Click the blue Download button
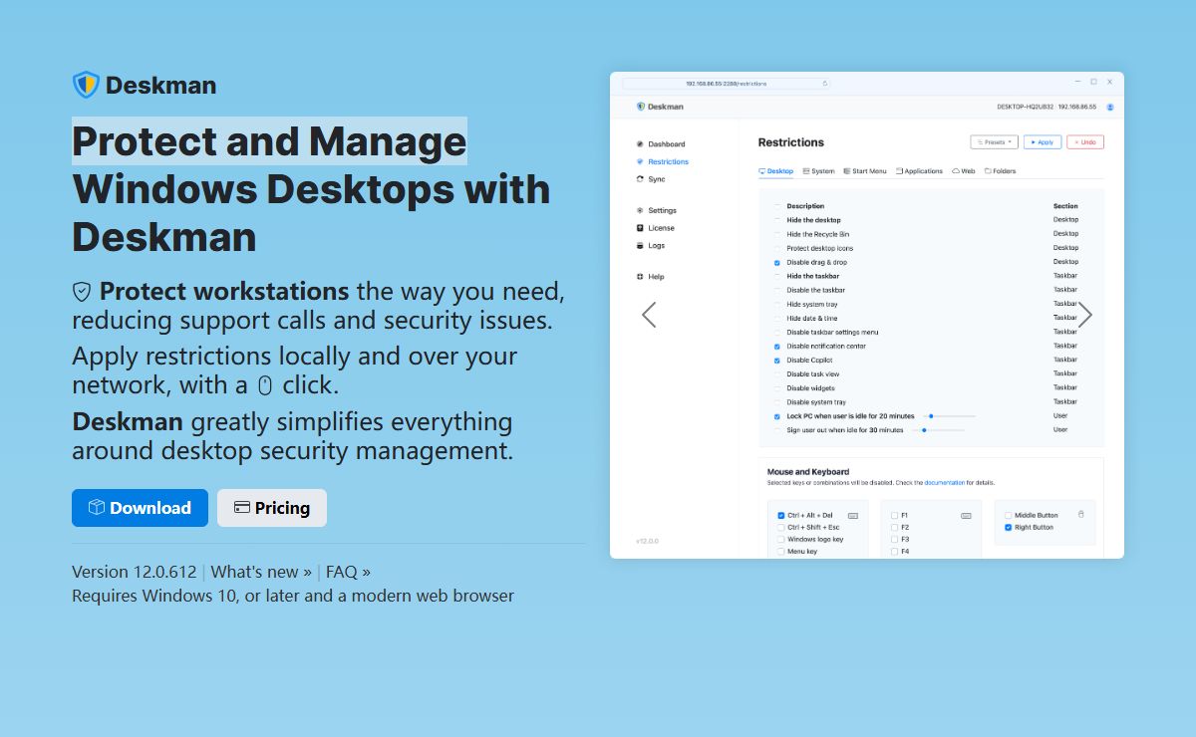 click(140, 508)
